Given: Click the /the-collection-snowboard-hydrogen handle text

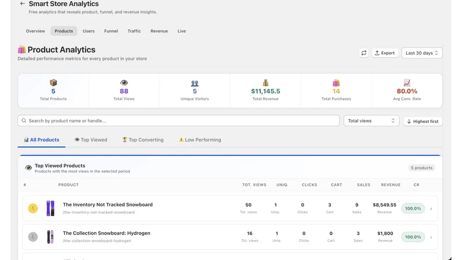Looking at the screenshot, I should 97,241.
